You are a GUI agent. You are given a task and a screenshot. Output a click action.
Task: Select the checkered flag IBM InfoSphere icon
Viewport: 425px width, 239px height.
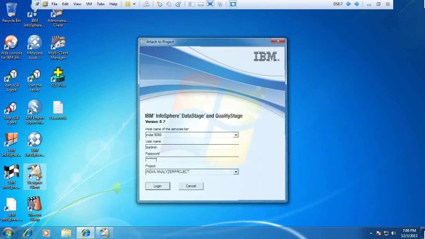[x=11, y=177]
